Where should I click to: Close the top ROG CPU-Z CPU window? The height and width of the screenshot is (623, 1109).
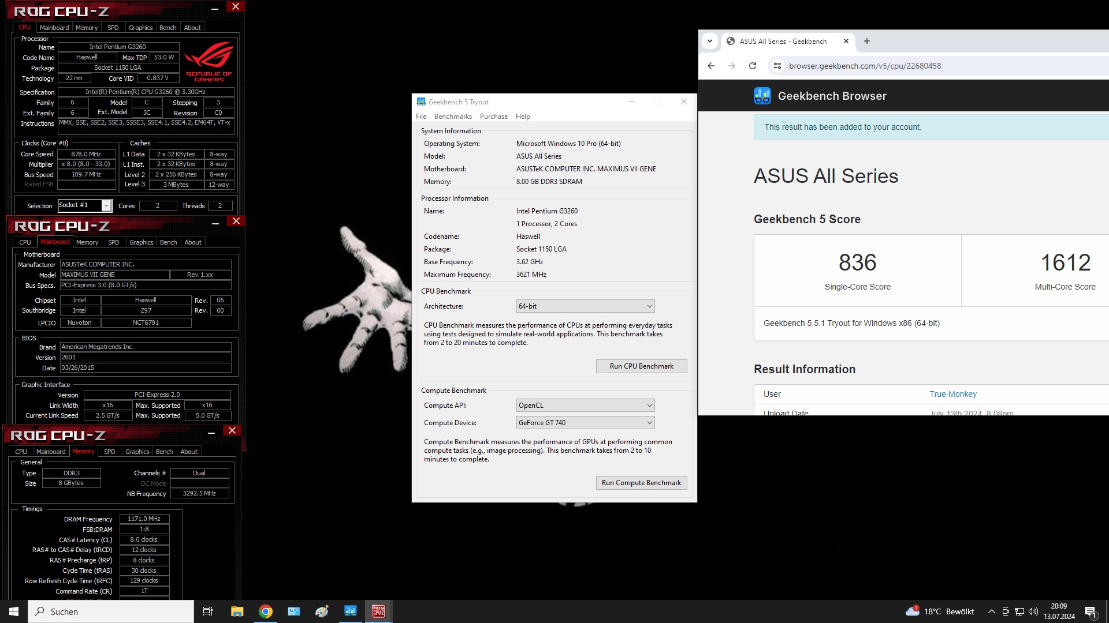point(235,7)
